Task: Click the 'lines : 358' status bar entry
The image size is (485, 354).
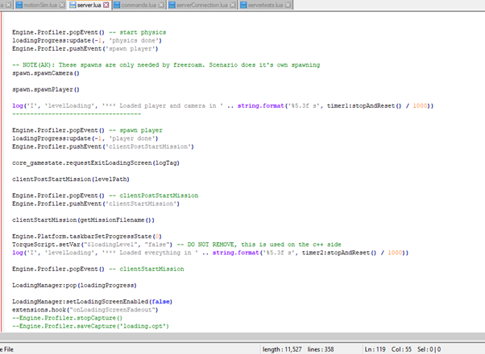Action: tap(321, 349)
